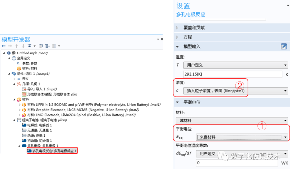Screen dimensions: 290x169
Task: Open the temperature T 用户定义 dropdown
Action: click(235, 65)
